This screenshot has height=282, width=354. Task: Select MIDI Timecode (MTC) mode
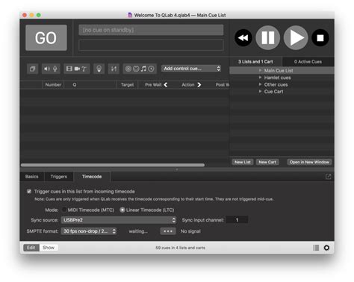tap(64, 210)
